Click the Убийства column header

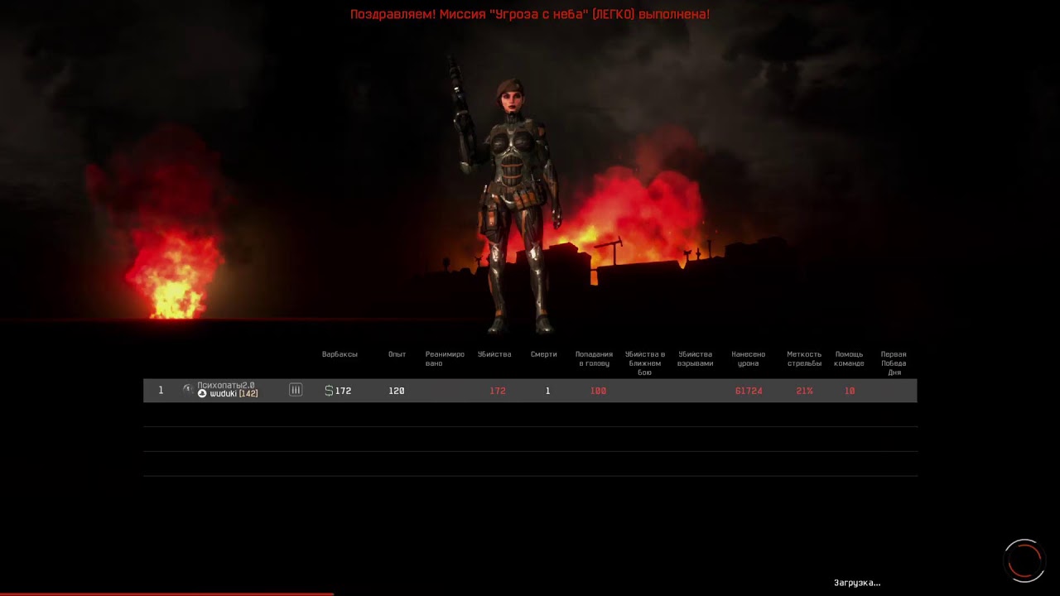click(494, 354)
